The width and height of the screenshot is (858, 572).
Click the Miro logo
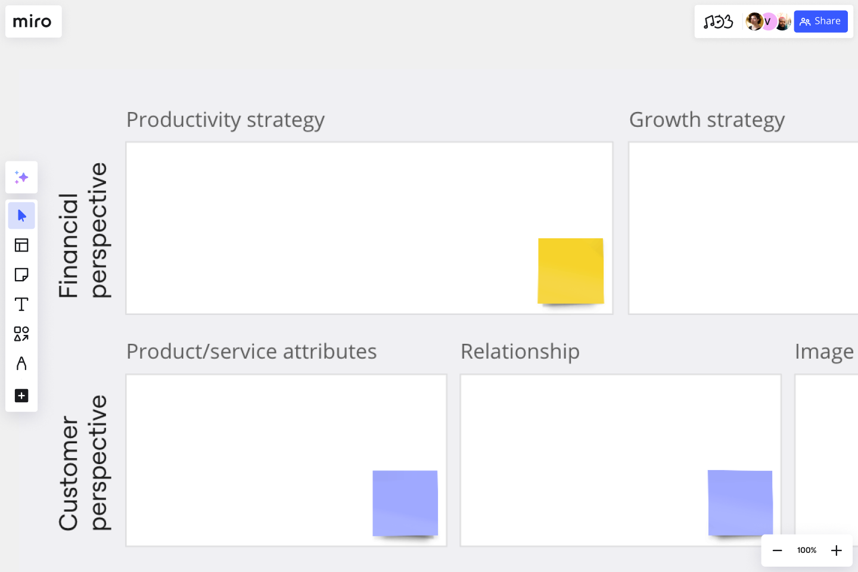32,22
